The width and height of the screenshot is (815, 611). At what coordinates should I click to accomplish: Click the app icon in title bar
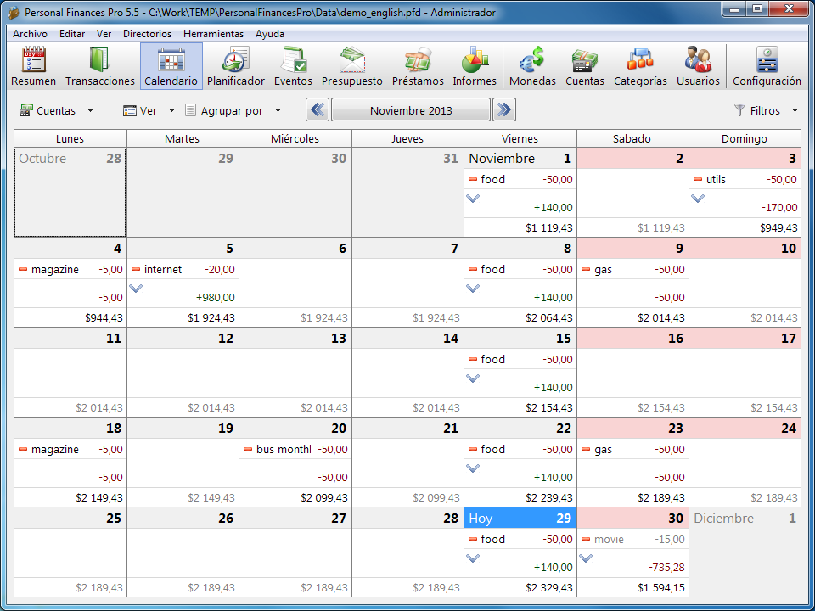point(14,13)
